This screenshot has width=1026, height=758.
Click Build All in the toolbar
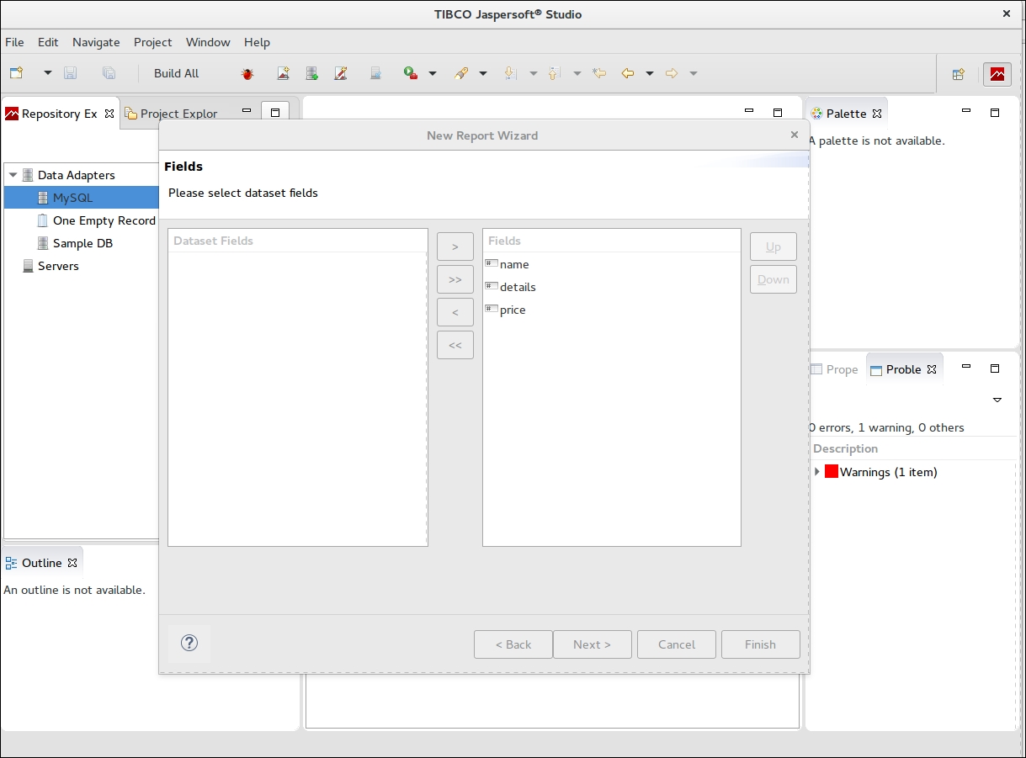click(x=177, y=73)
